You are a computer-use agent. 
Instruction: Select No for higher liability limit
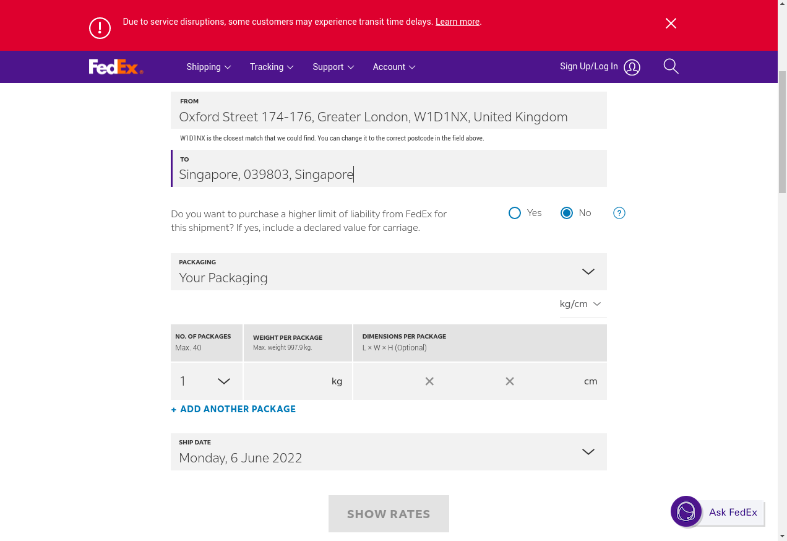click(567, 213)
